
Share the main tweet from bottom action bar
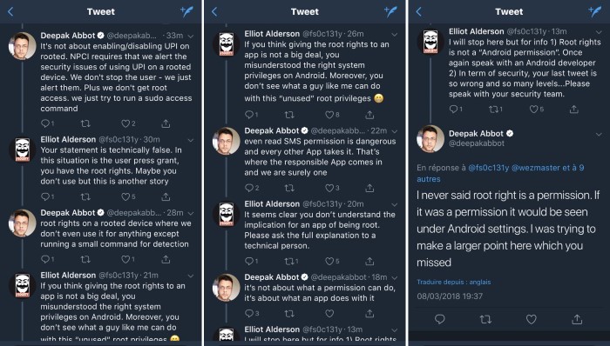tap(577, 319)
